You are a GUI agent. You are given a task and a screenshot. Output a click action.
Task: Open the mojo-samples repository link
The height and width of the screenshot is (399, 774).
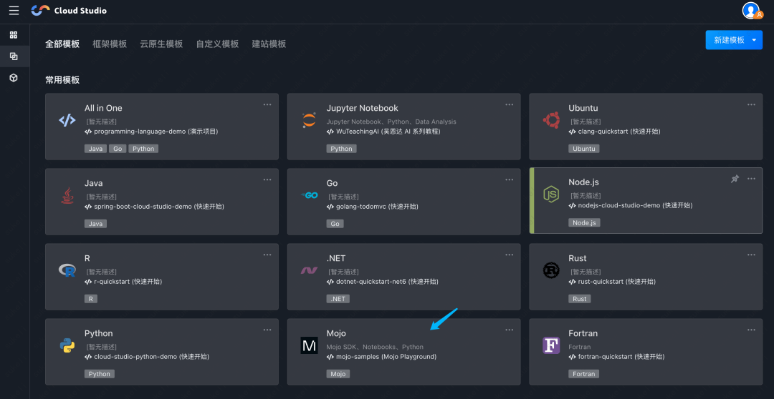click(386, 357)
